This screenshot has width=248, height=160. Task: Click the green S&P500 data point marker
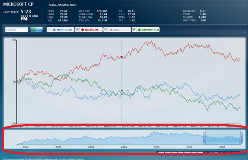tap(122, 91)
